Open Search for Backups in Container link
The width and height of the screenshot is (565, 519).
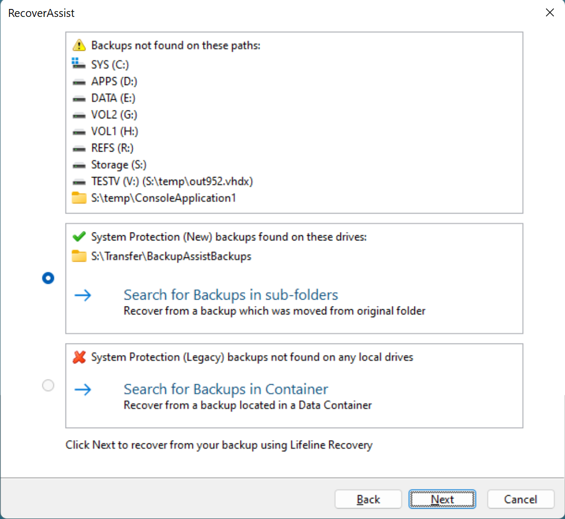(x=226, y=390)
